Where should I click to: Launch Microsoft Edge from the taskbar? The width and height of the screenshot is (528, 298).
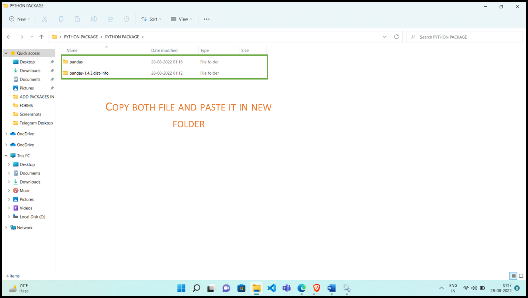coord(301,288)
